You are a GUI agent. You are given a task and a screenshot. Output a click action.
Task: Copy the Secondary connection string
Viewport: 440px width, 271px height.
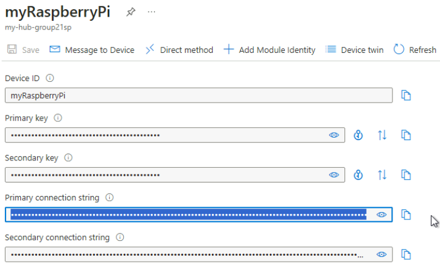point(405,254)
